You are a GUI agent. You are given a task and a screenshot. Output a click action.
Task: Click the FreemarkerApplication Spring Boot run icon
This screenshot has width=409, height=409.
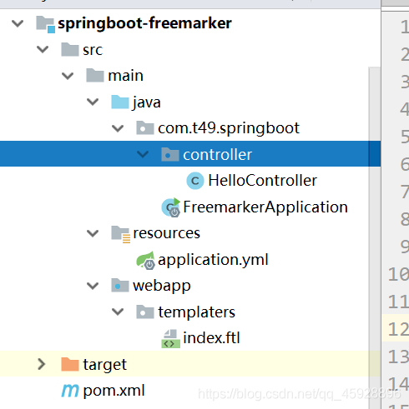pos(171,207)
